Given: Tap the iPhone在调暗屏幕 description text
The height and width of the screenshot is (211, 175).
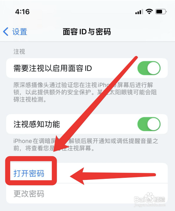Looking at the screenshot, I should click(86, 145).
